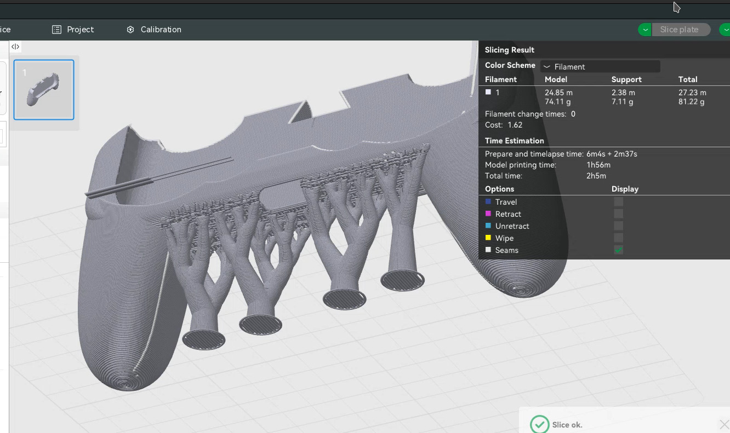Expand the green arrow left of Slice plate
Viewport: 730px width, 433px height.
point(645,30)
